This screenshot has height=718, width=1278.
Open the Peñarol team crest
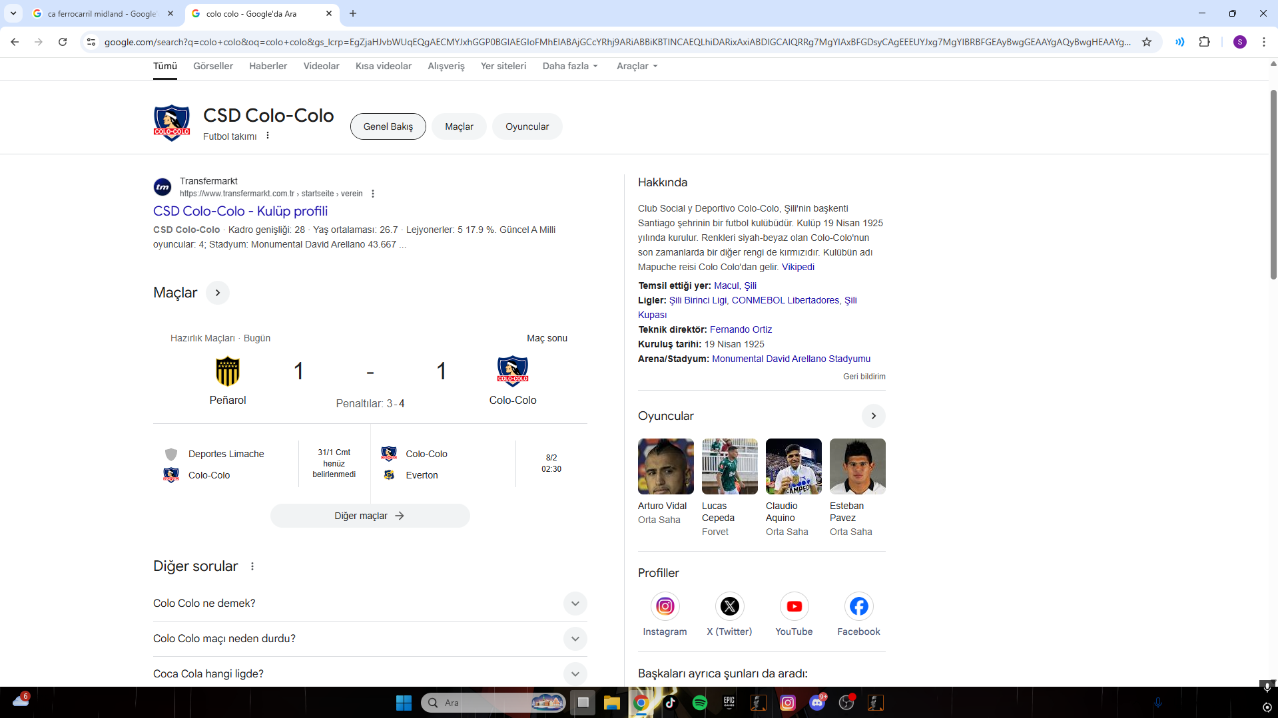click(228, 371)
